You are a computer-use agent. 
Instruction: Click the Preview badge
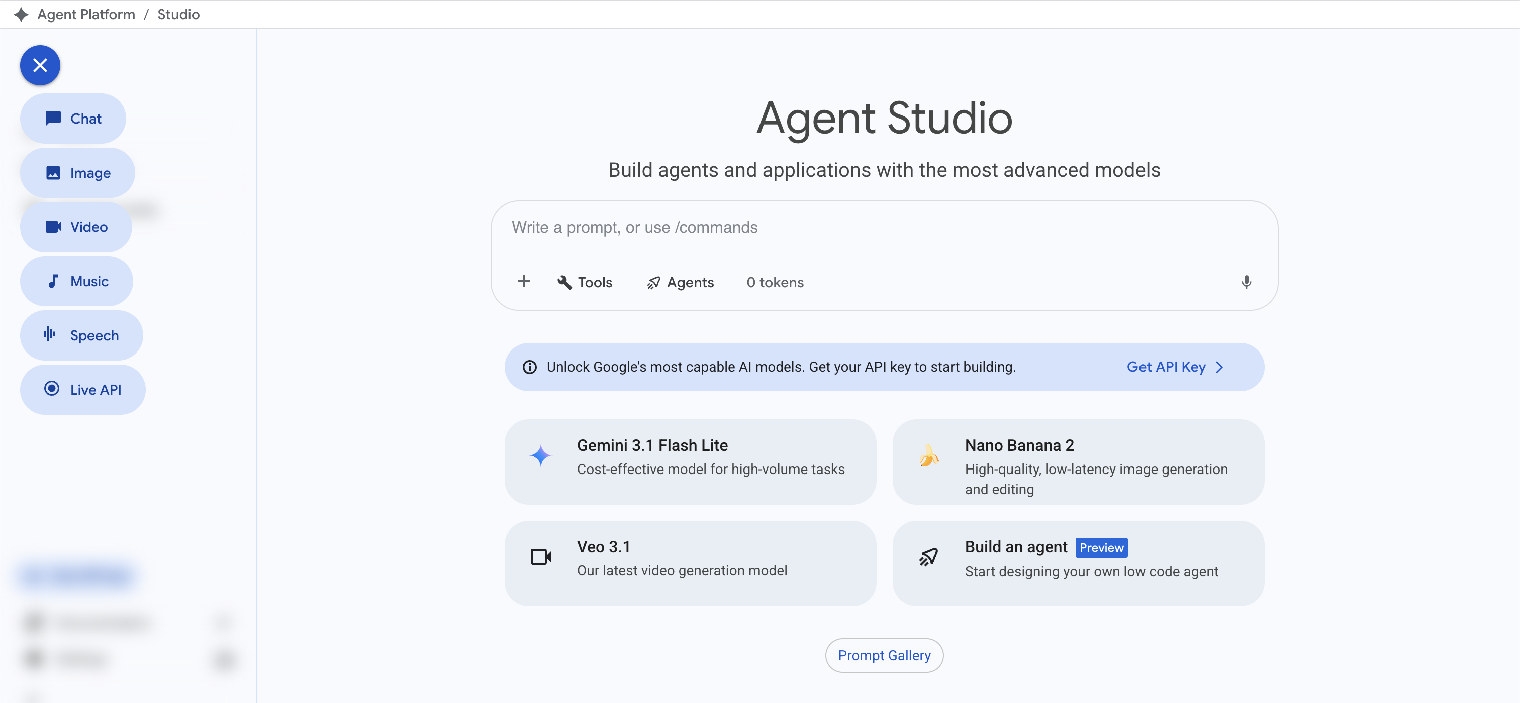(1101, 547)
